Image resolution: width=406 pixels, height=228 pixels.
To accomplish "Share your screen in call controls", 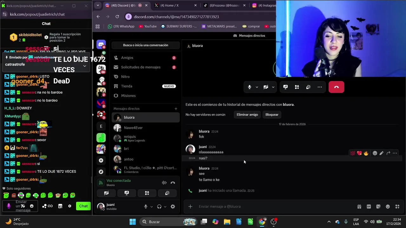I will [x=285, y=87].
